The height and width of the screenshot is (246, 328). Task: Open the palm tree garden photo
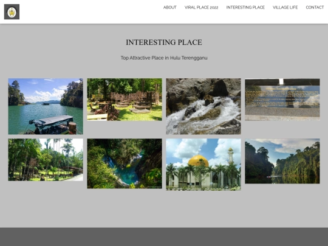[46, 160]
